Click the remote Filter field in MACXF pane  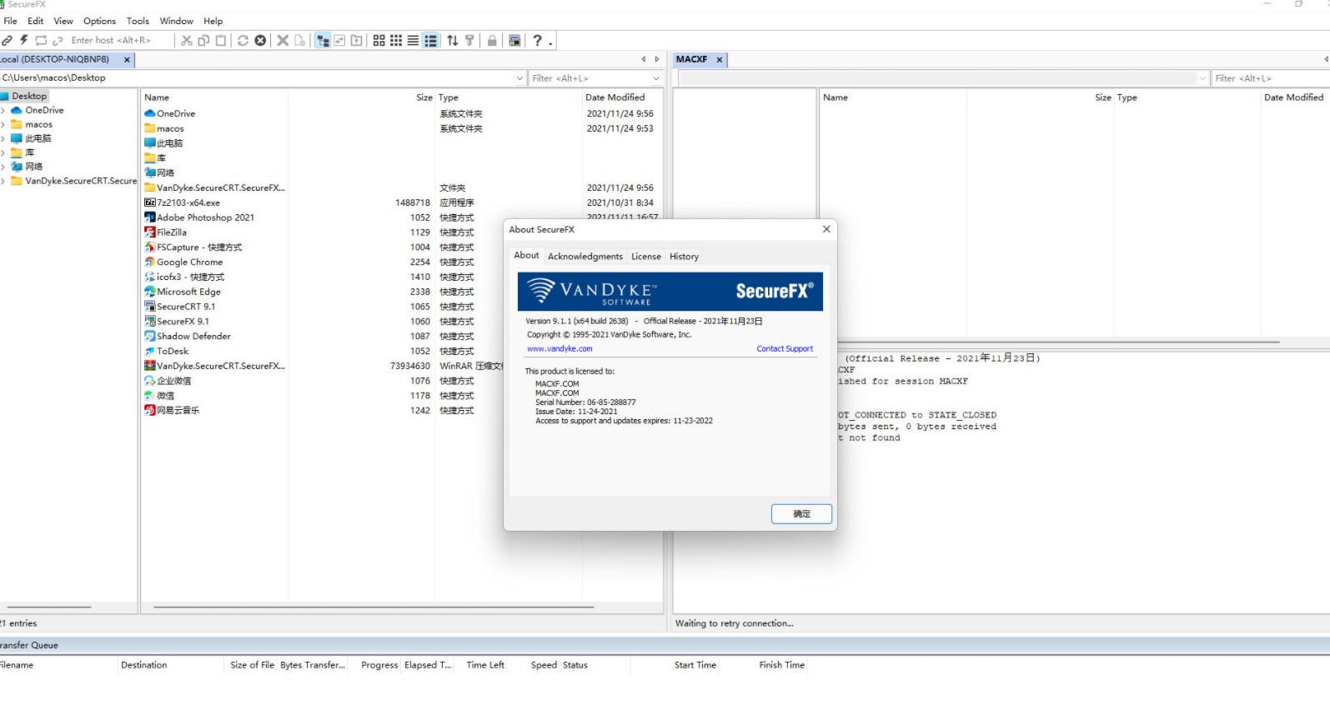(1271, 78)
